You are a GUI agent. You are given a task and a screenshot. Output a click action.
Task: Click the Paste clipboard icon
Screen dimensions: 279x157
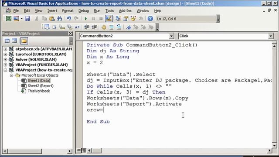click(x=52, y=18)
